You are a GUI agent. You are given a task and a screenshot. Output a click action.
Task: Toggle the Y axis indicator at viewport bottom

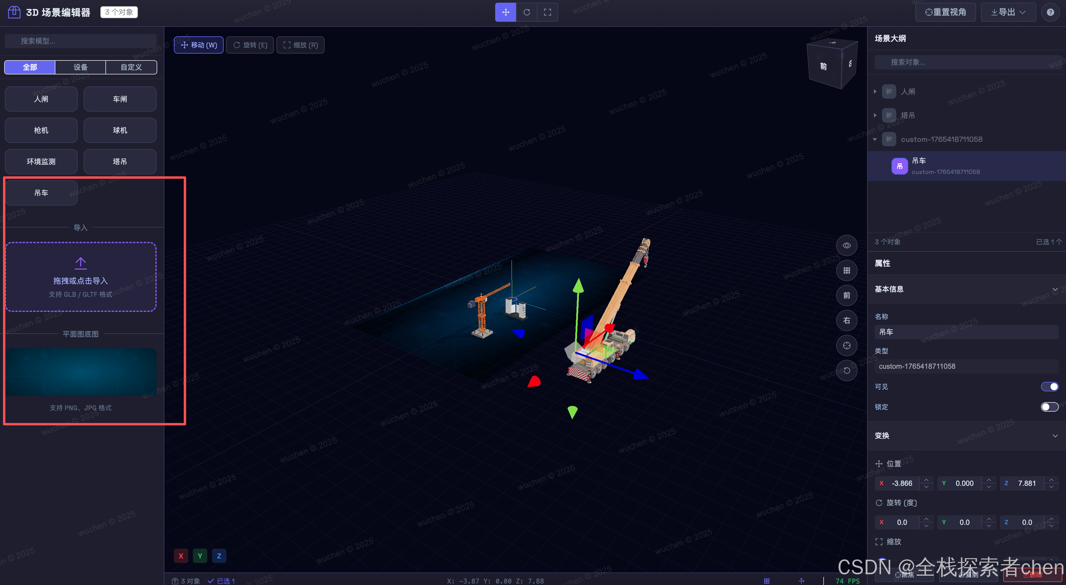[200, 556]
